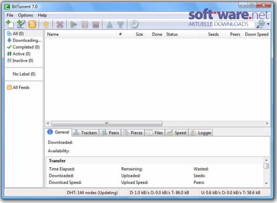277x203 pixels.
Task: Sort by the Done column header
Action: tap(155, 34)
